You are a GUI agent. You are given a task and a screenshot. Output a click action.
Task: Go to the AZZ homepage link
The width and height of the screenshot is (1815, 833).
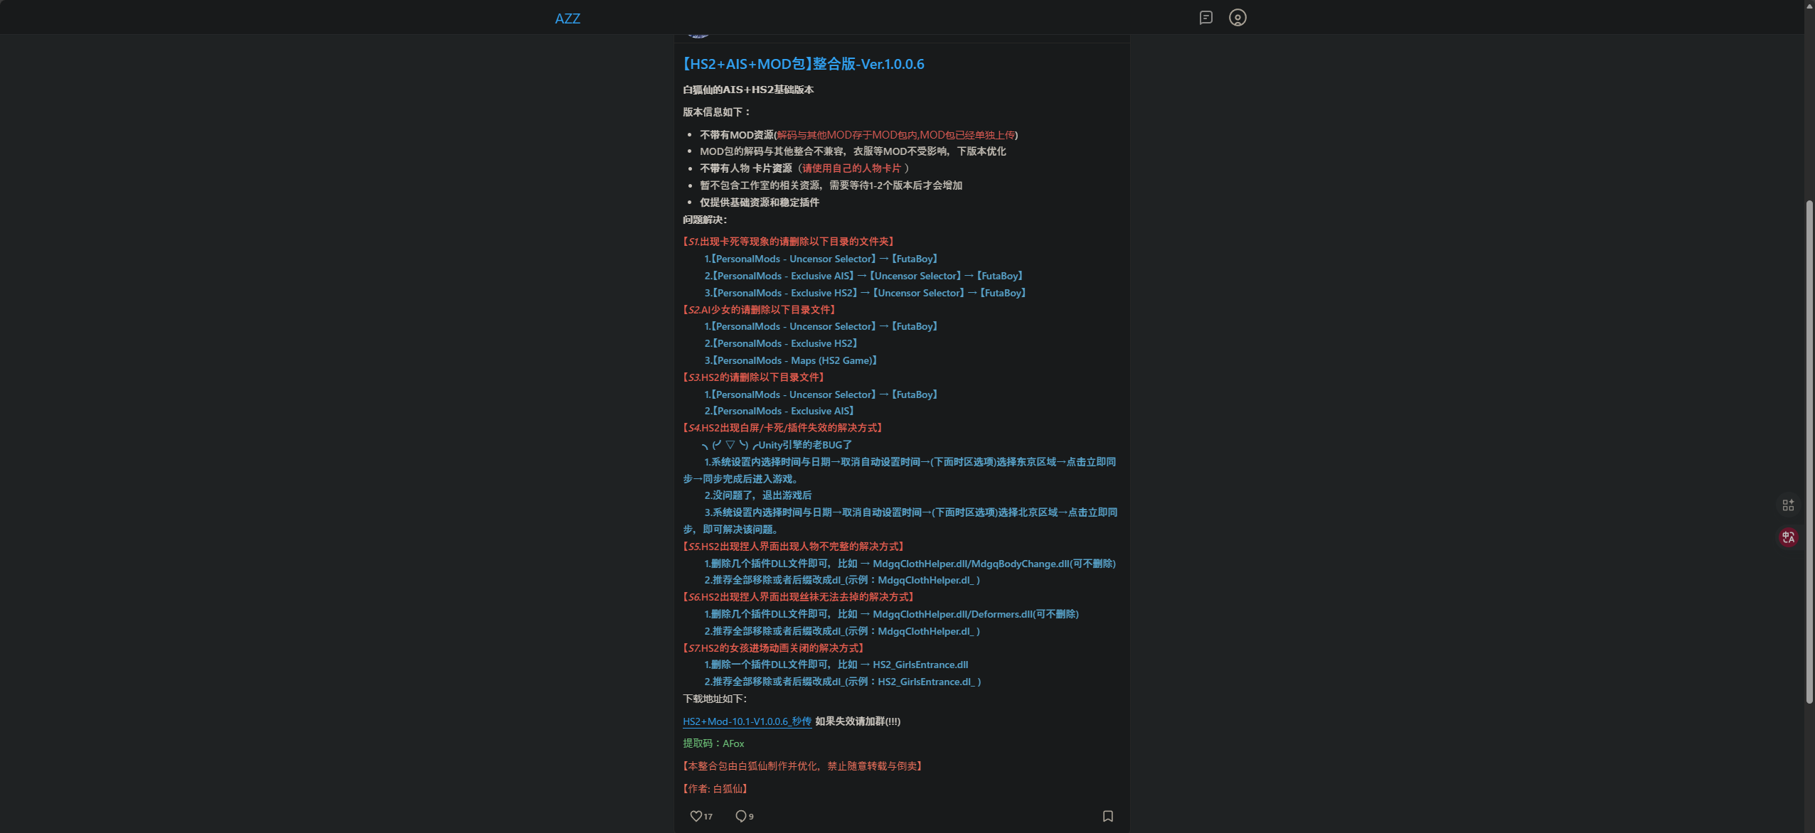(568, 18)
